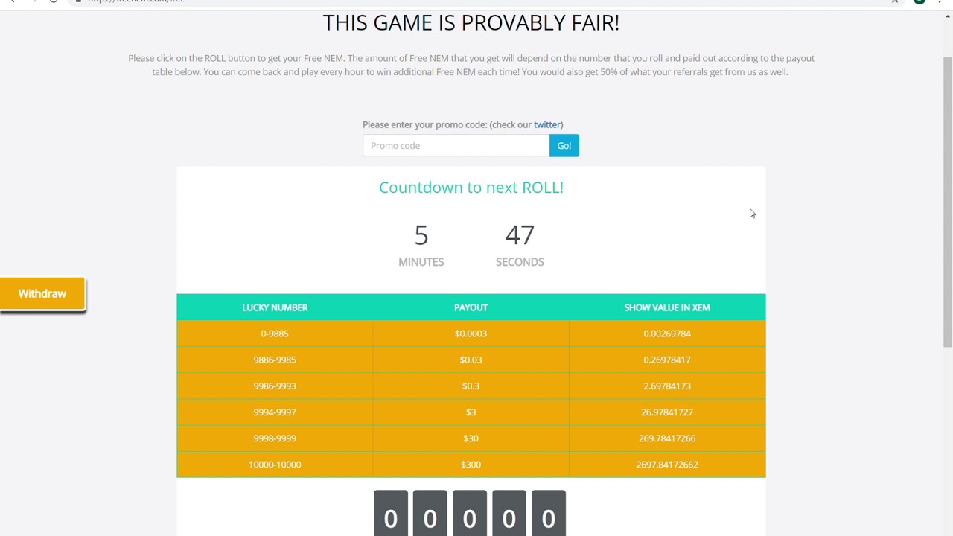Click the LUCKY NUMBER column header
The image size is (953, 536).
tap(275, 307)
